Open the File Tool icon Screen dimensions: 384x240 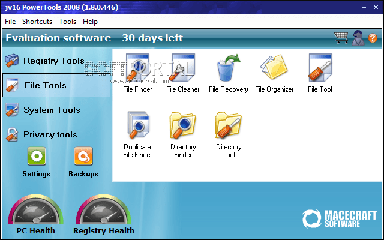[x=320, y=68]
